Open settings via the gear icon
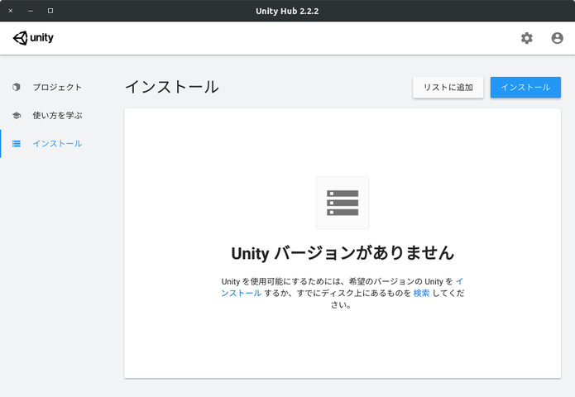This screenshot has width=575, height=397. (x=526, y=38)
